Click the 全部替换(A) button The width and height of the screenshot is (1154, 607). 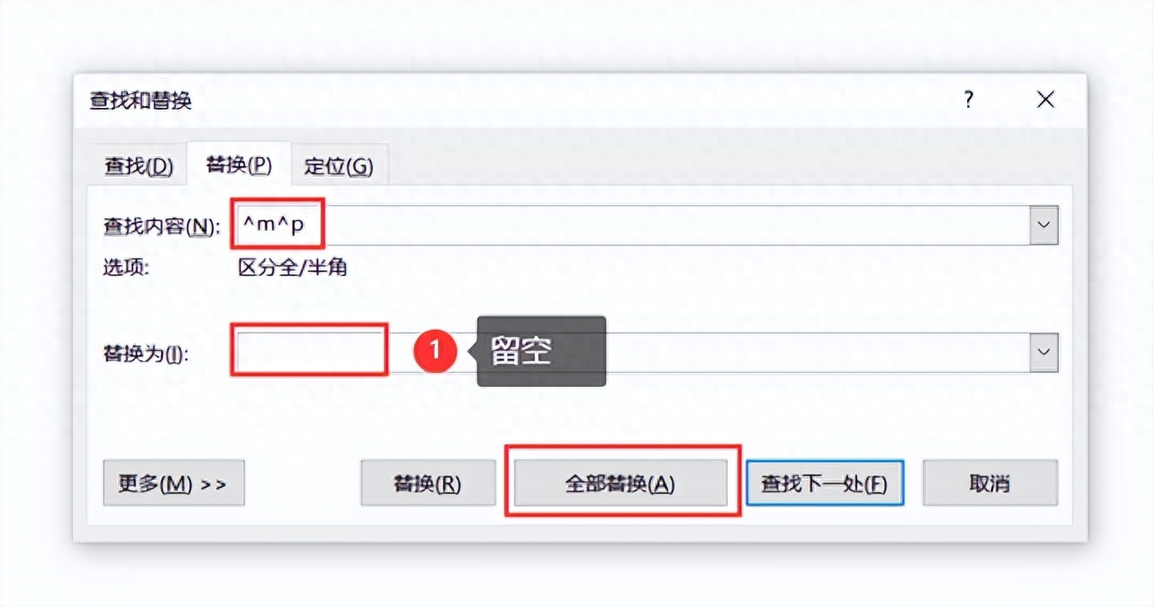point(620,484)
